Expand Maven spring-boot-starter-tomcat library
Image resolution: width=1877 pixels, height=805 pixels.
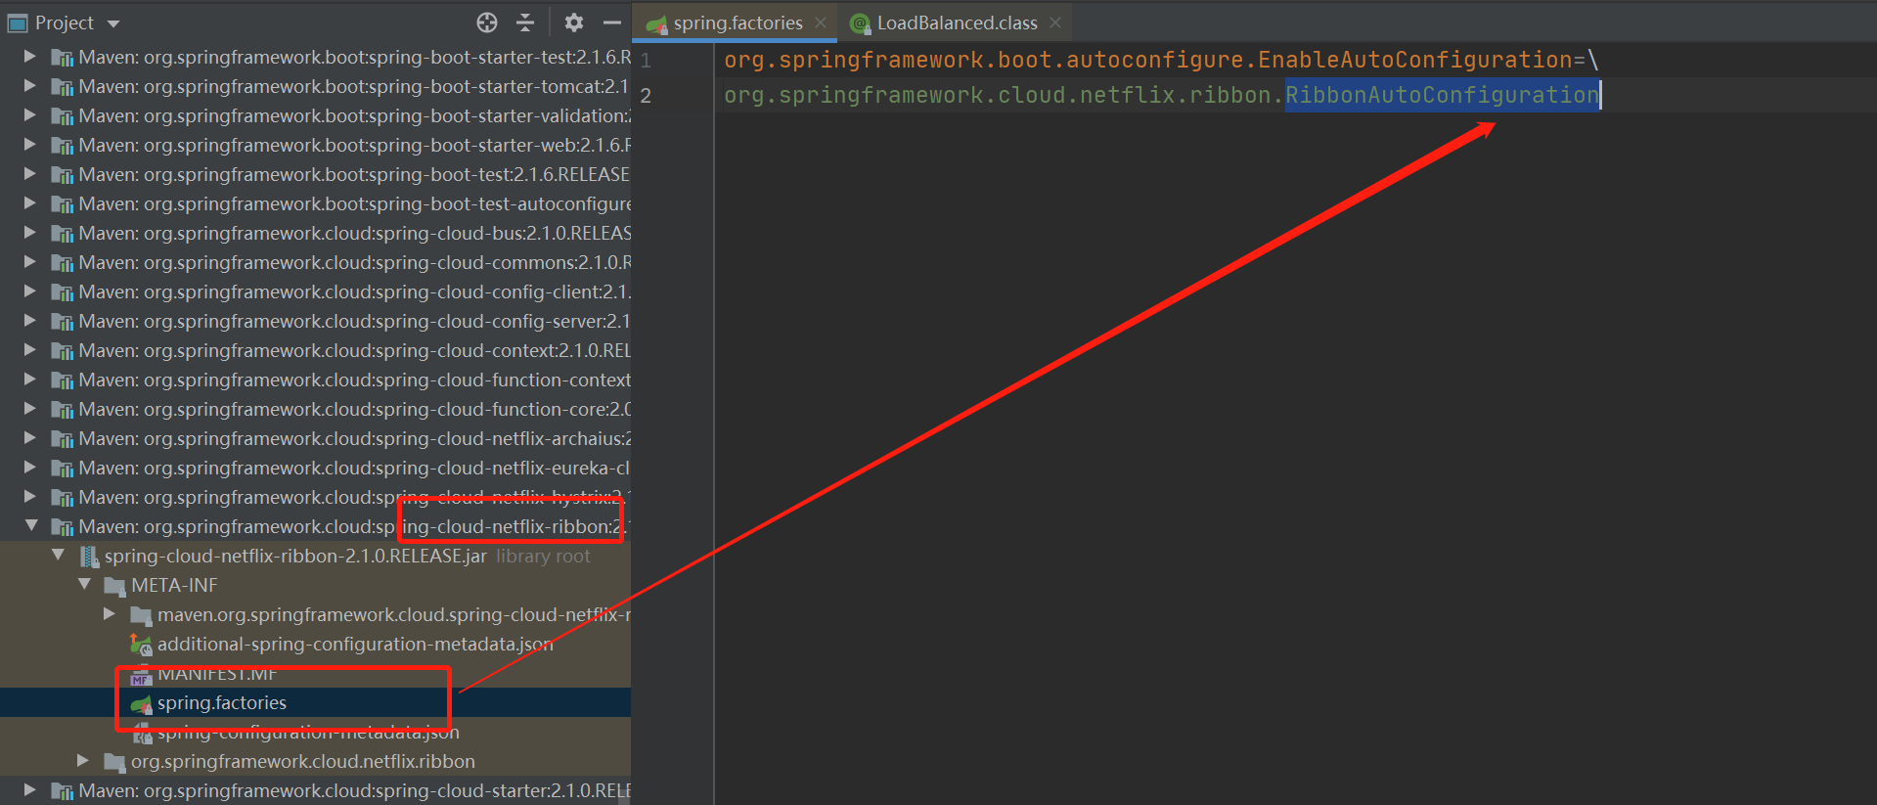click(x=30, y=86)
